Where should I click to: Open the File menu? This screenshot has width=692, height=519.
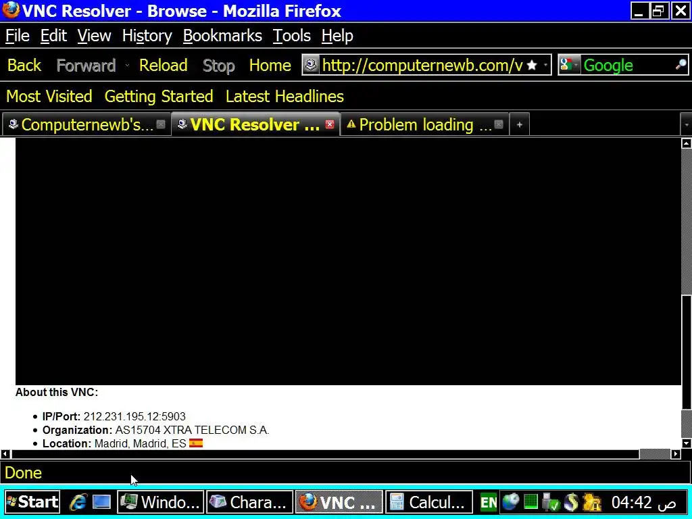click(x=17, y=36)
